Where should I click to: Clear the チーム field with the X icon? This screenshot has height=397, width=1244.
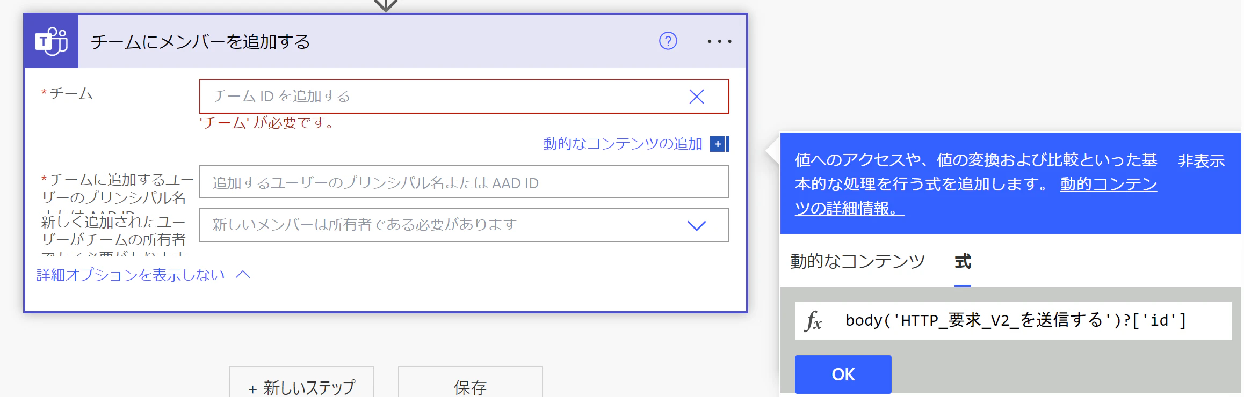(697, 97)
